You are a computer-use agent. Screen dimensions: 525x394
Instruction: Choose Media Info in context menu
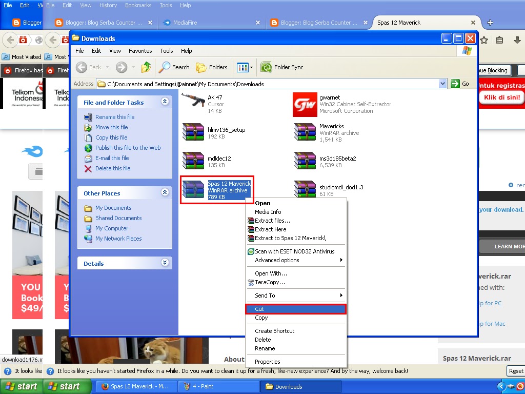(296, 212)
